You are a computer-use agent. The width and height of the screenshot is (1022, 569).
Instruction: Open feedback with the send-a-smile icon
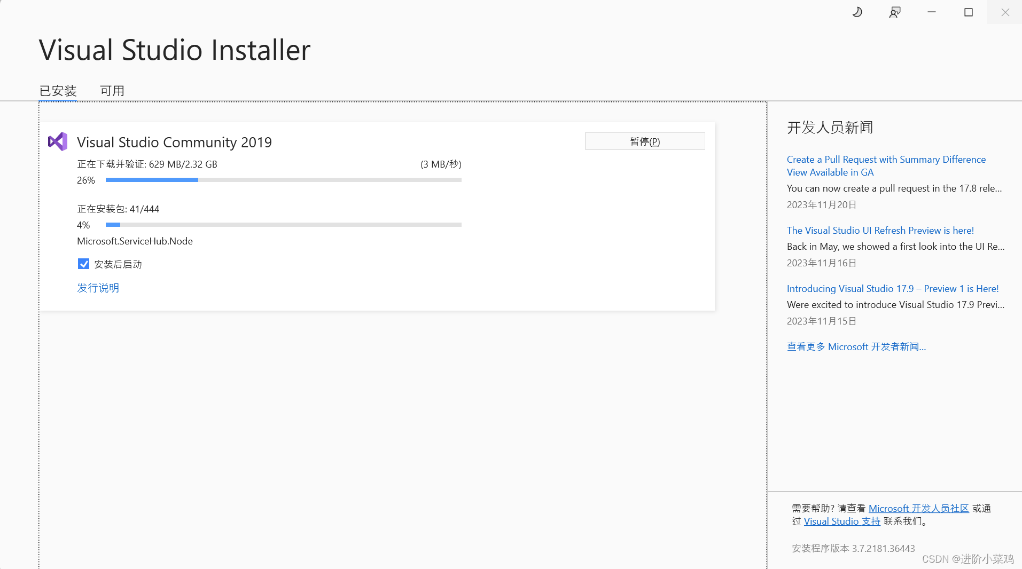[894, 11]
